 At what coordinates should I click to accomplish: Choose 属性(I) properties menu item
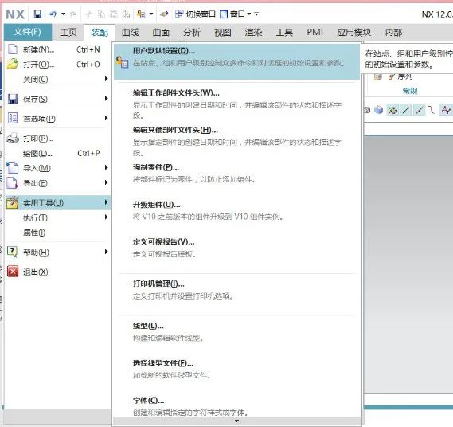(57, 233)
